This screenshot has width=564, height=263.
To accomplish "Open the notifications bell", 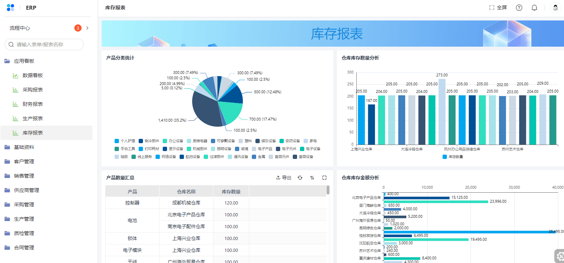I will point(534,8).
